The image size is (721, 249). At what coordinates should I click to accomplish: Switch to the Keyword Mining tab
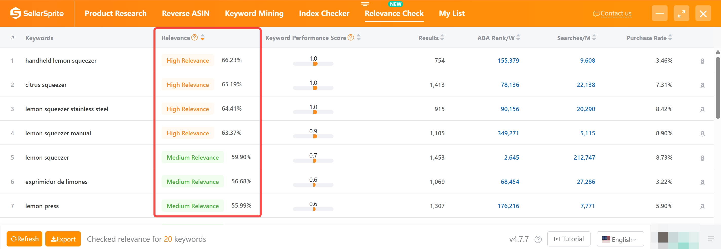coord(254,13)
